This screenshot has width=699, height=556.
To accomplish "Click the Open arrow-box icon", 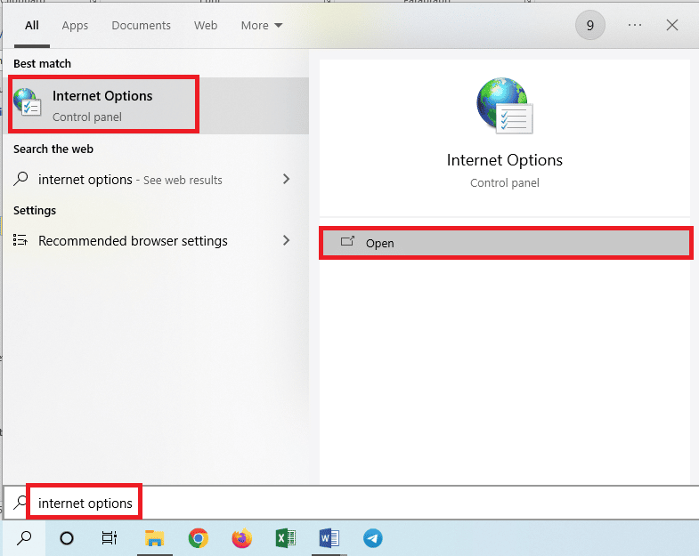I will click(x=347, y=241).
